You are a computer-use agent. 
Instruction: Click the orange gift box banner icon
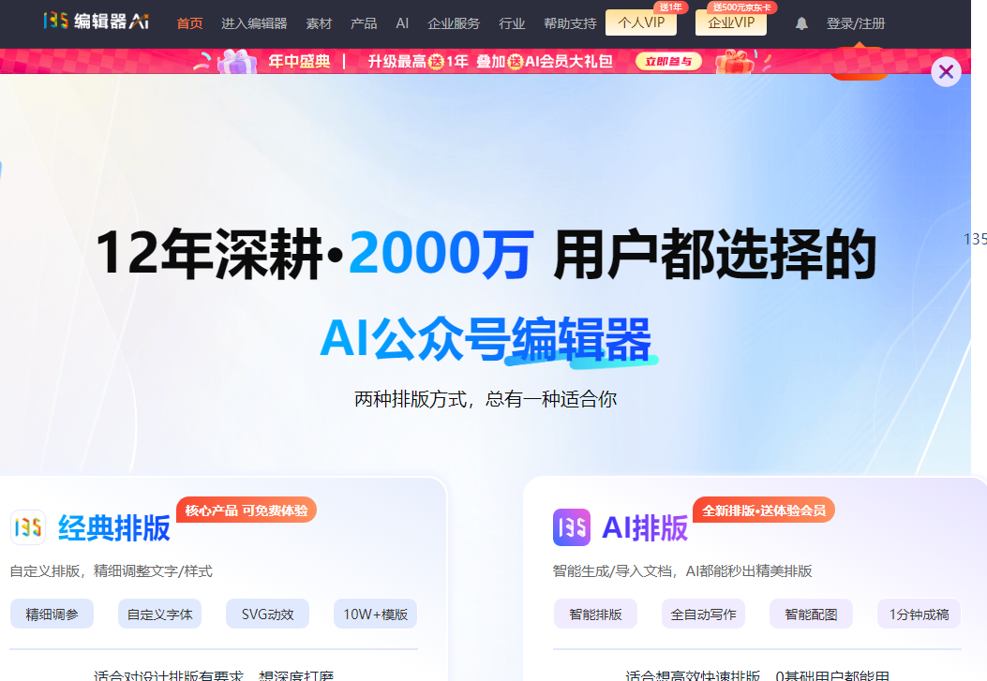pos(735,62)
